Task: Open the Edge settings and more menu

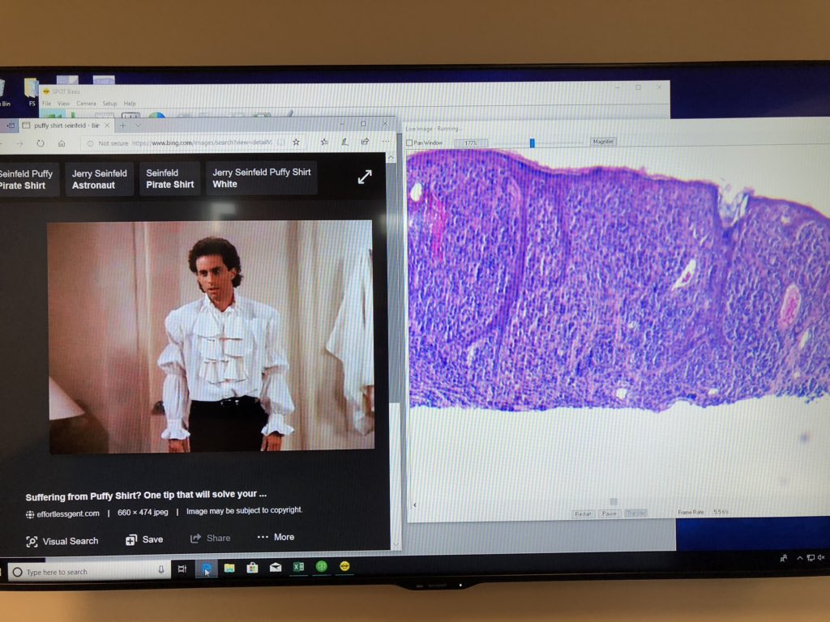Action: click(x=385, y=141)
